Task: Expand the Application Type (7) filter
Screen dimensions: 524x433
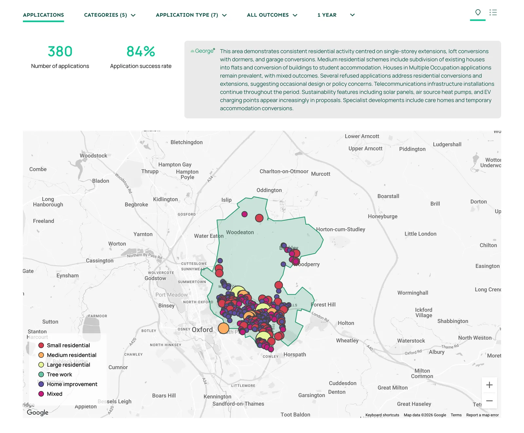Action: [x=191, y=15]
